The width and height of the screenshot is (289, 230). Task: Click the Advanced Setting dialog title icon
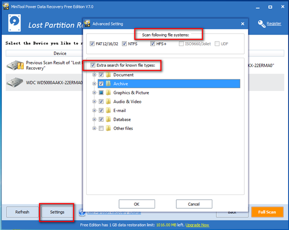(87, 24)
